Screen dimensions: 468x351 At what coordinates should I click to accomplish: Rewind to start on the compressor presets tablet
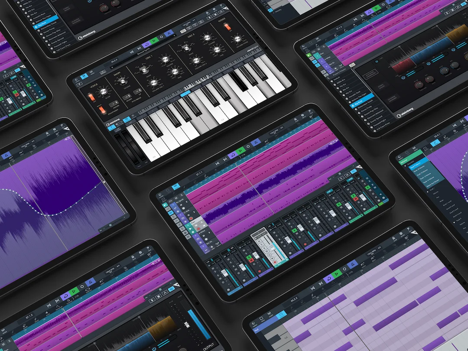click(355, 19)
